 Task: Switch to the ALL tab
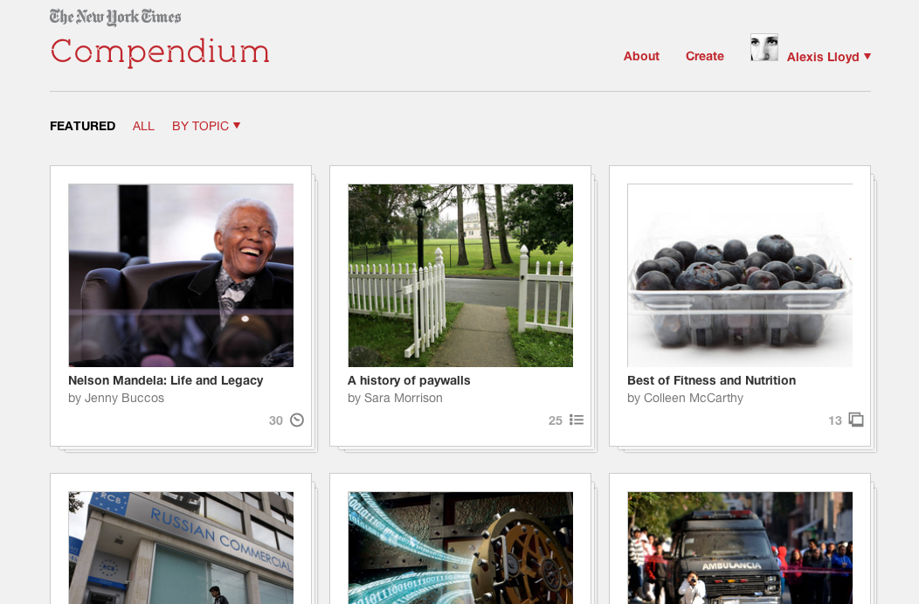click(143, 126)
